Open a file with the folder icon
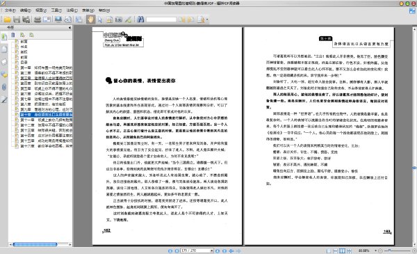The width and height of the screenshot is (417, 254). (7, 19)
